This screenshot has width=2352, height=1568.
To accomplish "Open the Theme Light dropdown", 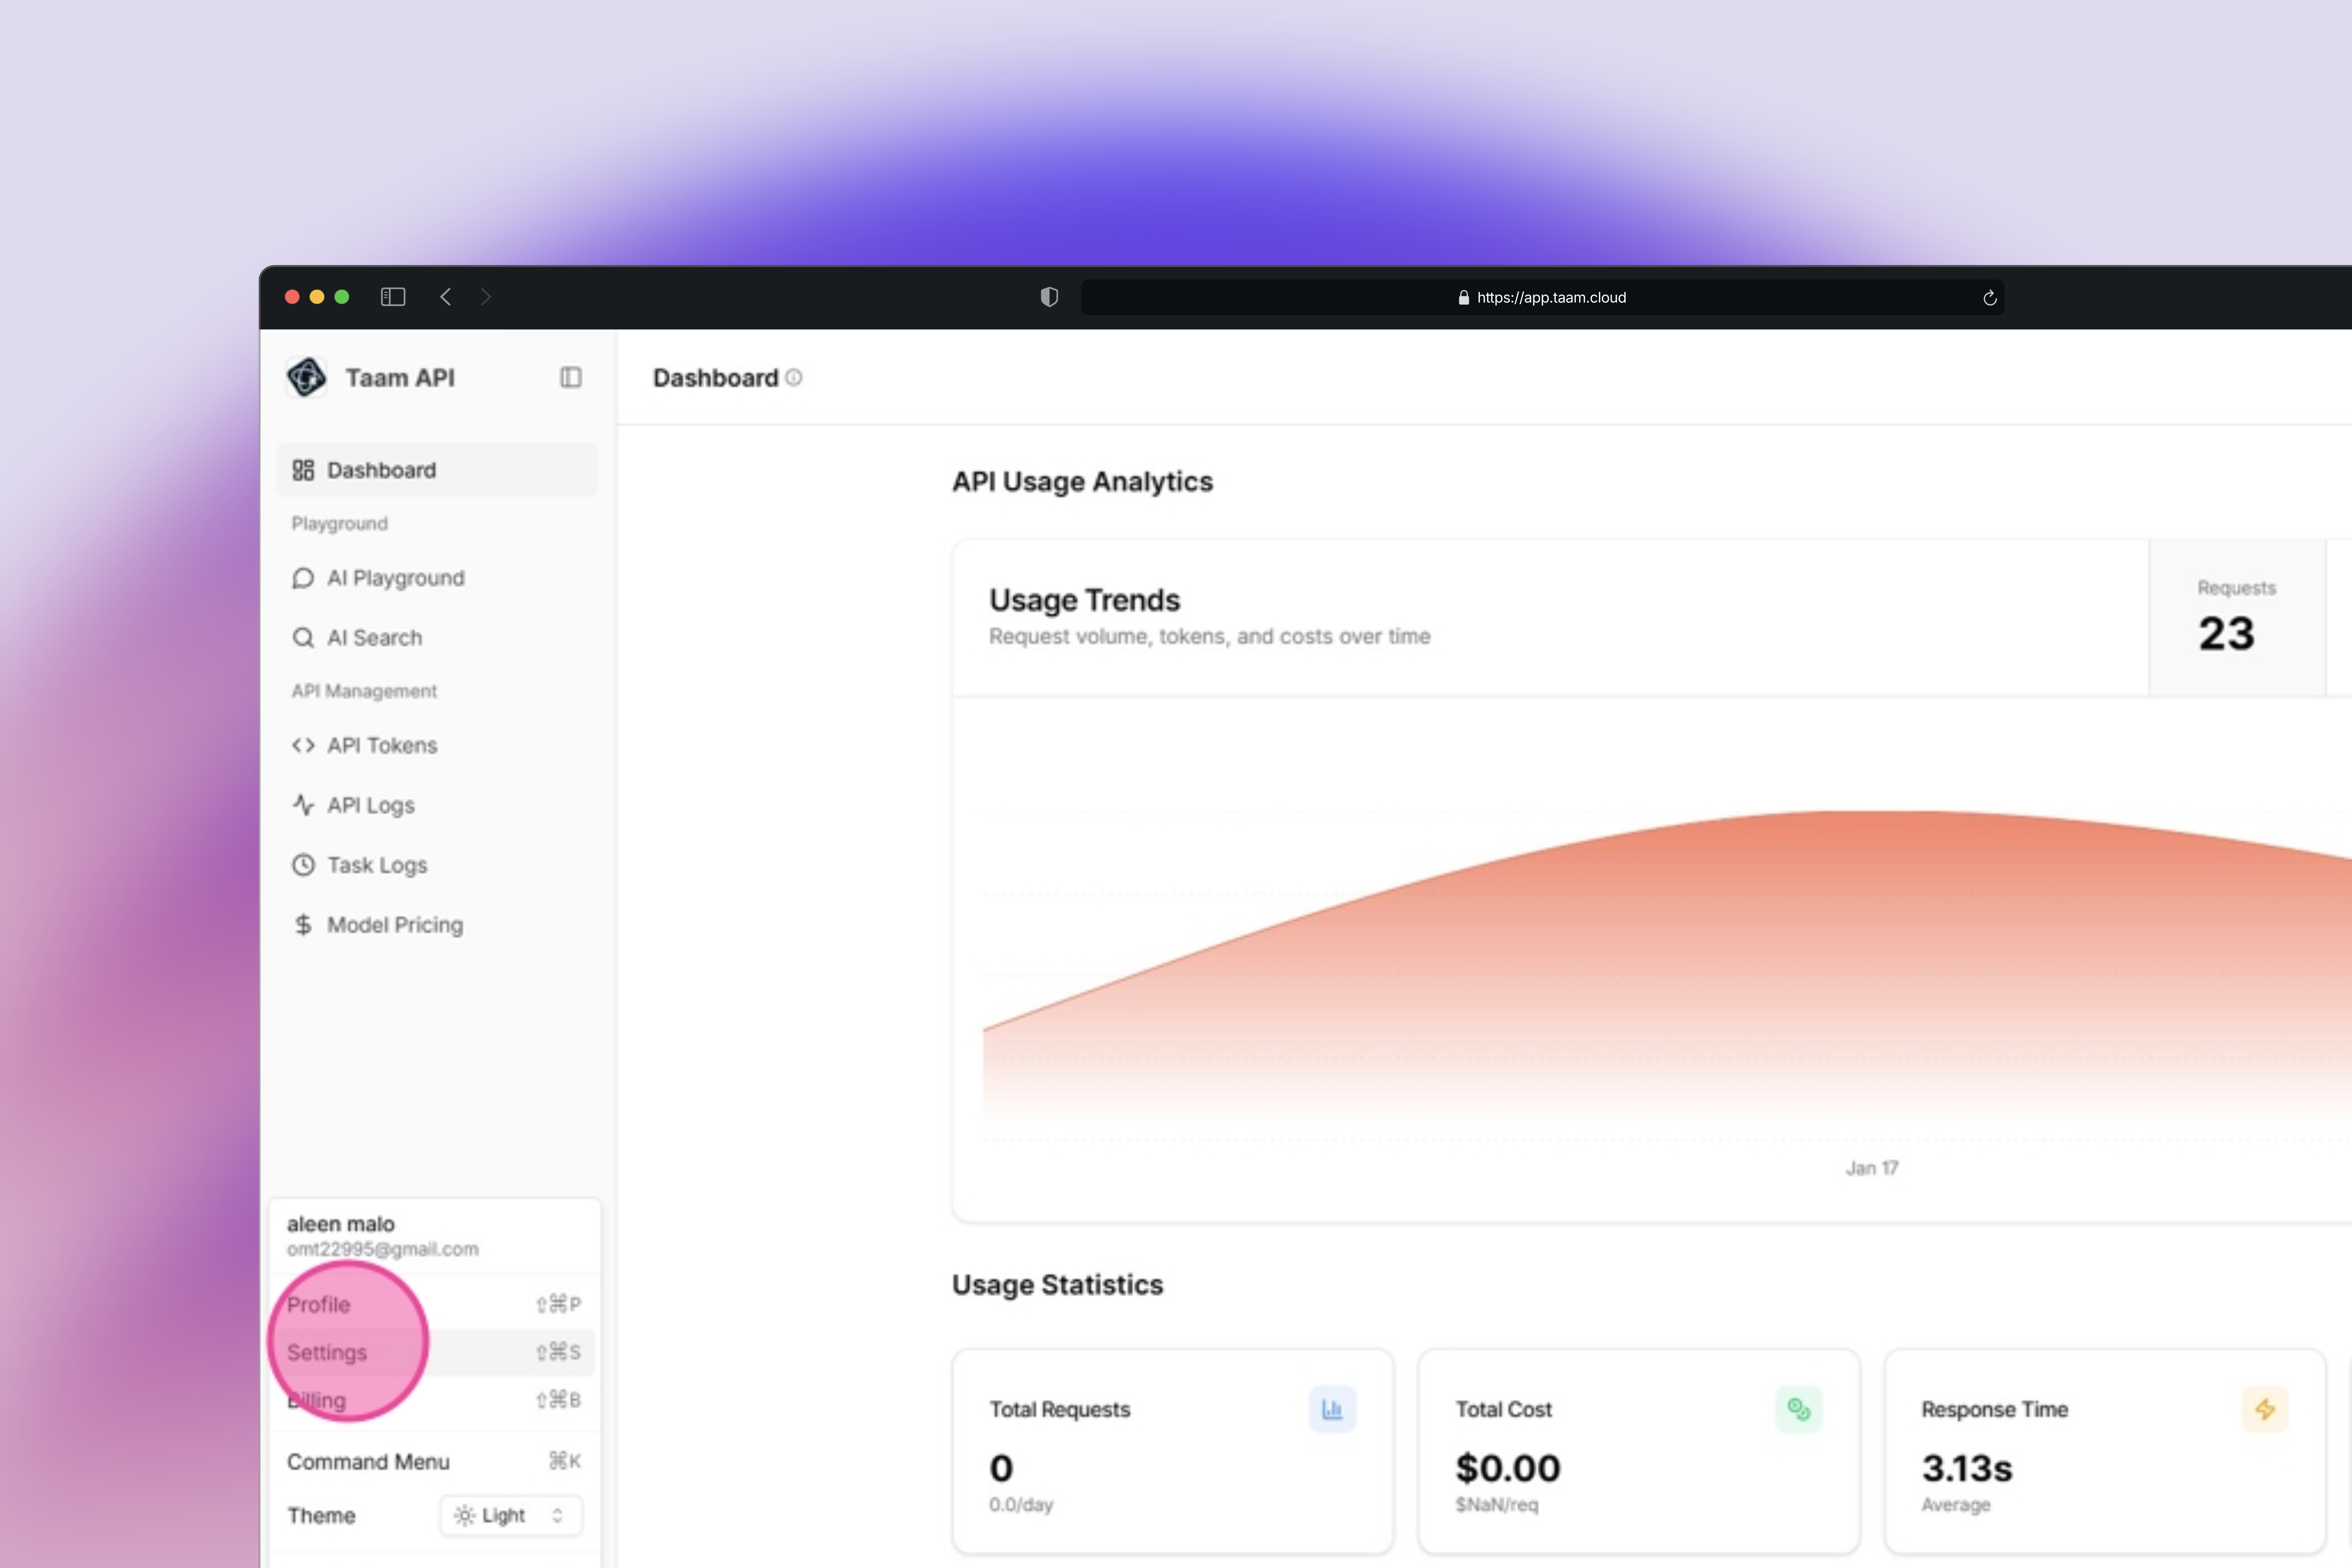I will (510, 1515).
